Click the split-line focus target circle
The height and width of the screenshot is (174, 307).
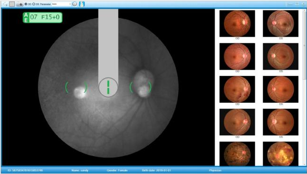coord(108,87)
